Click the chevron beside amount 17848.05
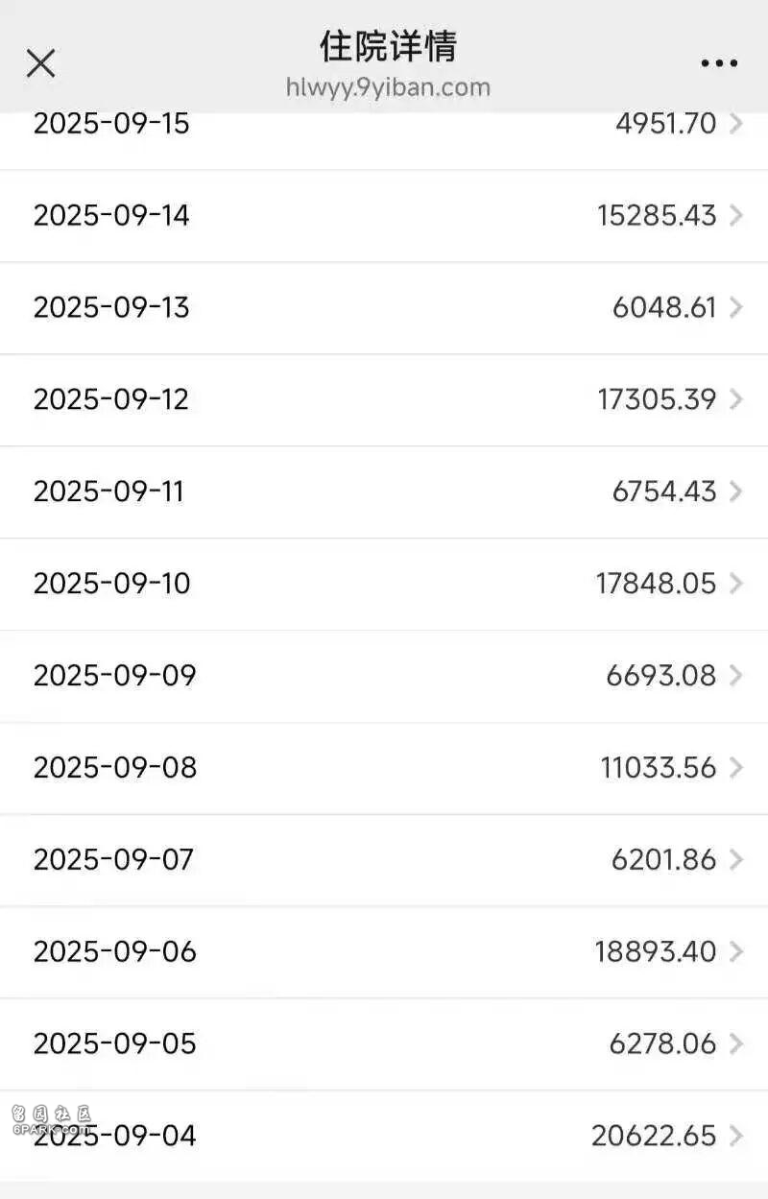The height and width of the screenshot is (1199, 768). [736, 584]
